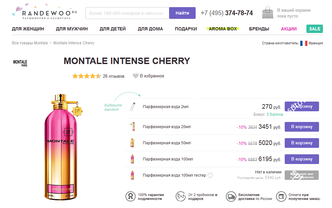Viewport: 332px width, 208px height.
Task: Open the Все товары Montale breadcrumb
Action: tap(30, 43)
